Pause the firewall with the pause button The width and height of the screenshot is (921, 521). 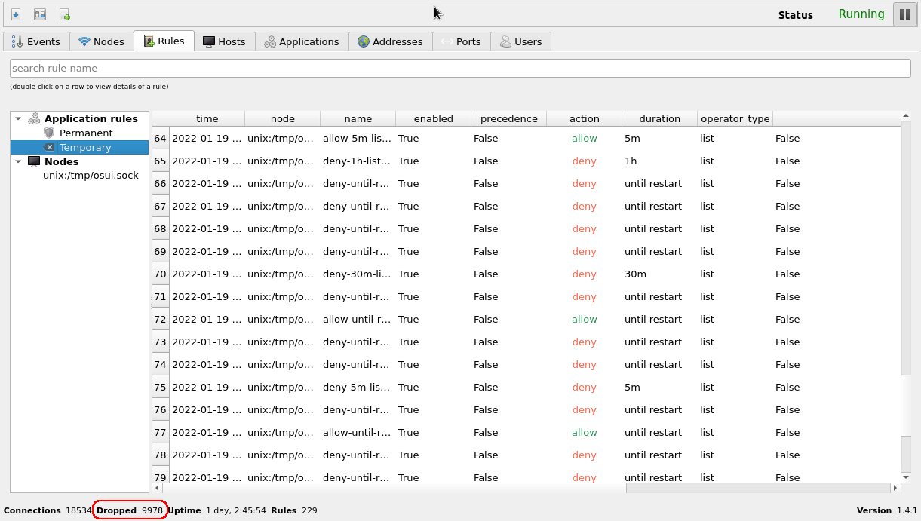click(x=905, y=14)
